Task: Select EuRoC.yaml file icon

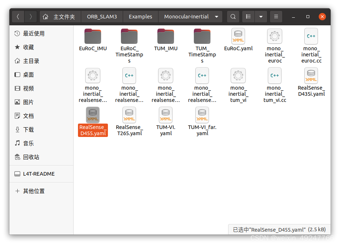Action: tap(238, 36)
